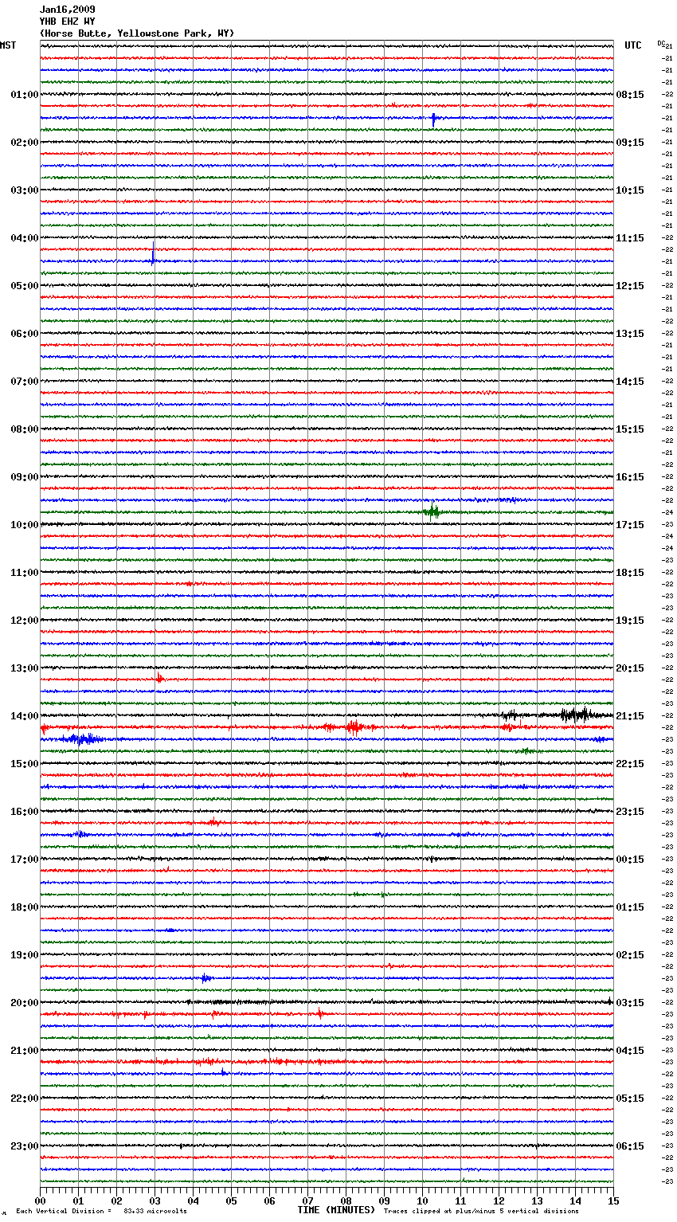Click blue spike on 04:30 trace near minute 3
Viewport: 677px width, 1222px height.
153,254
